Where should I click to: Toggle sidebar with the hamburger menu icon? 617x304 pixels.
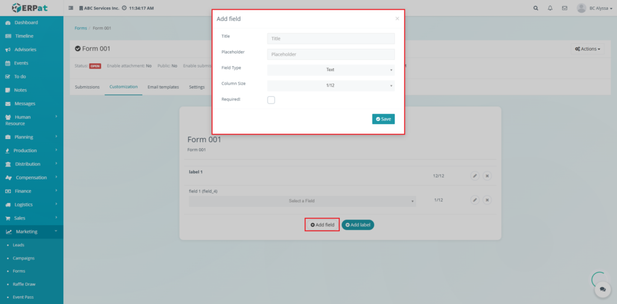[x=71, y=8]
